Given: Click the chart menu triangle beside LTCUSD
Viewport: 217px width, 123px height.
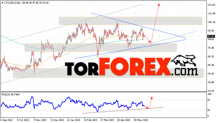Looking at the screenshot, I should coord(2,3).
